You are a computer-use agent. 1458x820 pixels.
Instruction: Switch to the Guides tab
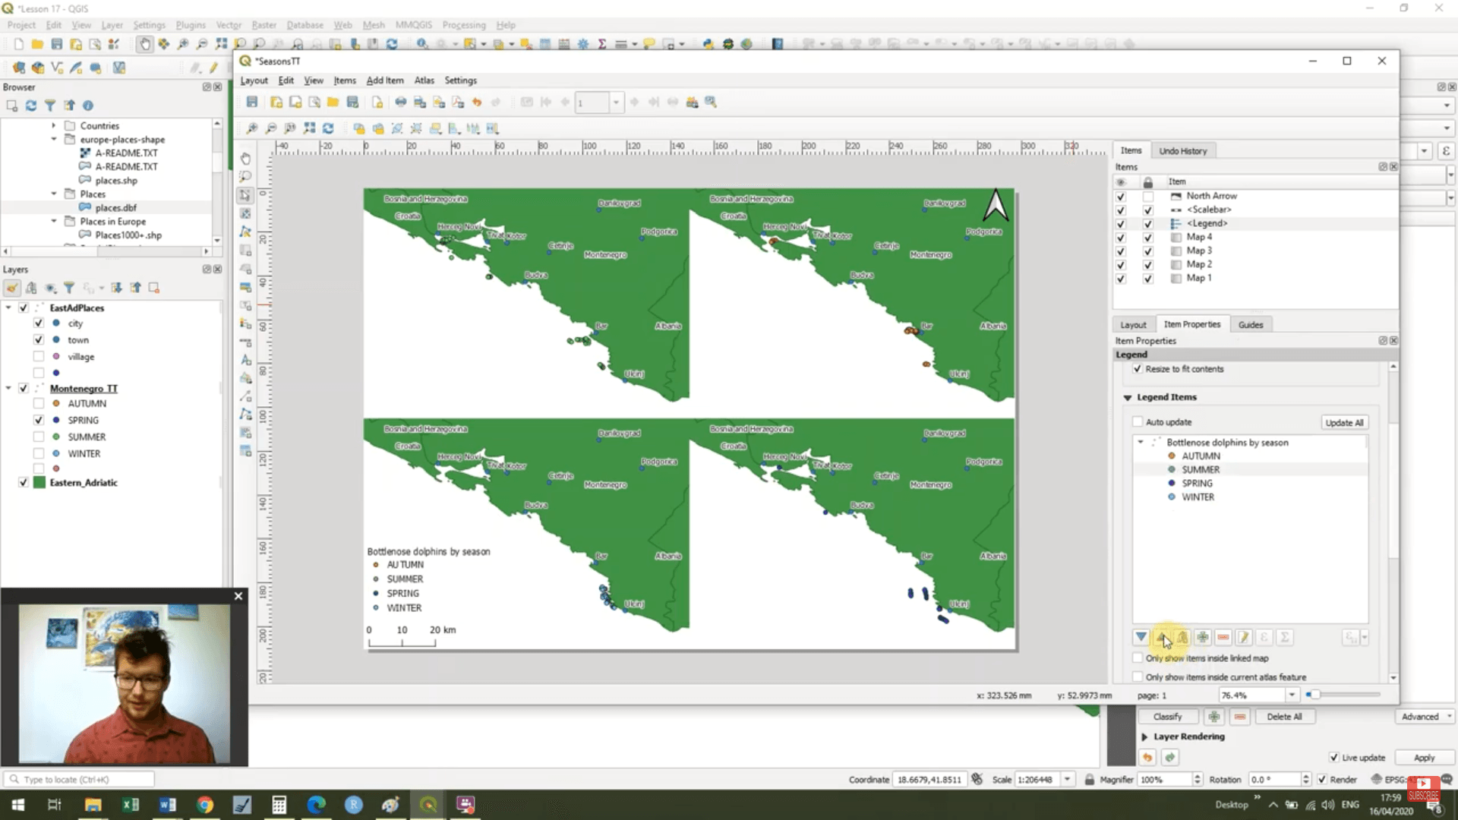(x=1250, y=324)
